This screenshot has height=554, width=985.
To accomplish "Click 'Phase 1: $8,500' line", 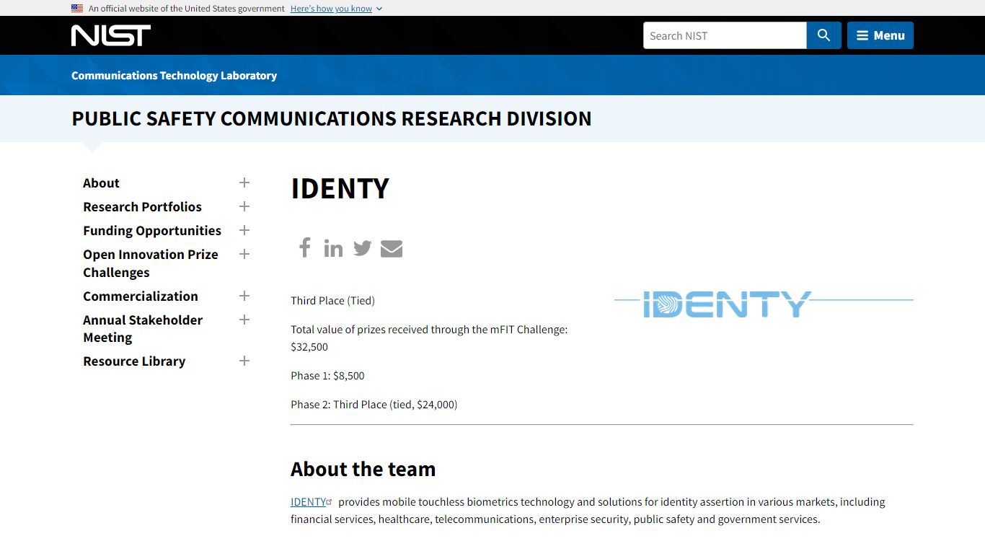I will tap(327, 376).
